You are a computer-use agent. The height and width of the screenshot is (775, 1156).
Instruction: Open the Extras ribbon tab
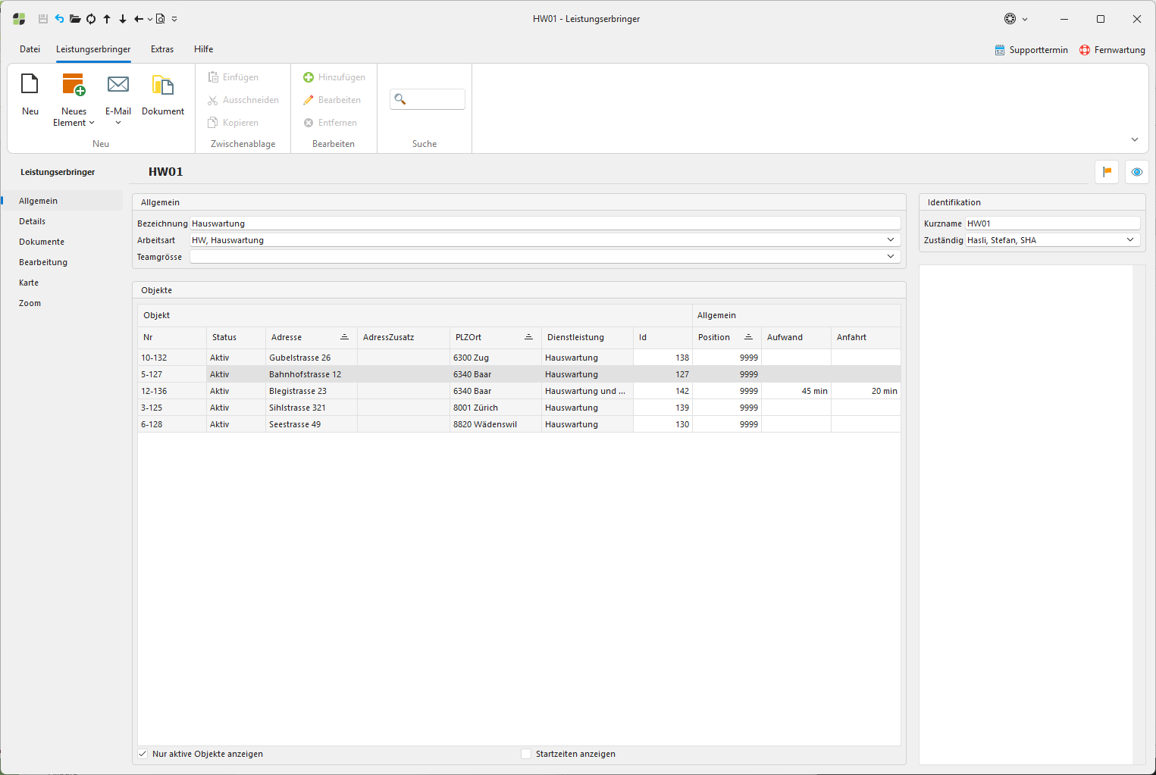click(x=162, y=49)
